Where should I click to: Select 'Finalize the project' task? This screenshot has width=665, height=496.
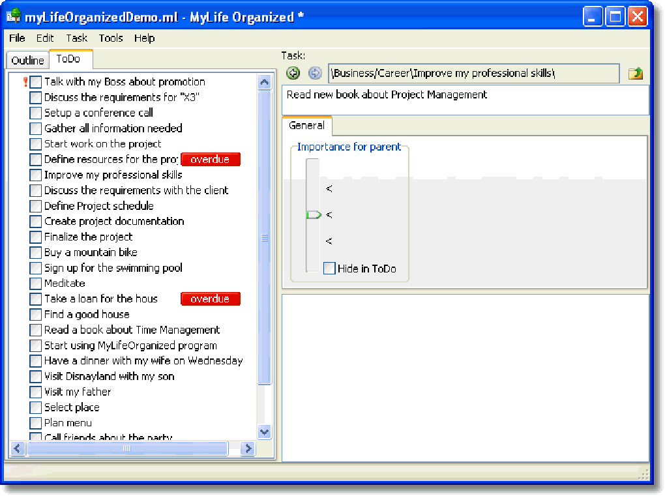[88, 237]
